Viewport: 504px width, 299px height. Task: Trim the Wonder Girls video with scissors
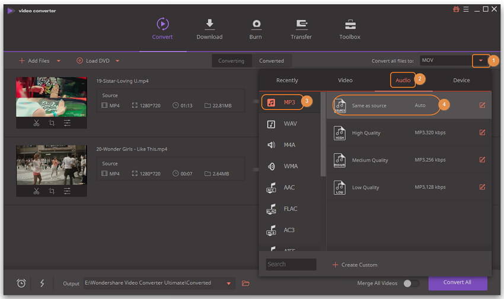[x=36, y=191]
